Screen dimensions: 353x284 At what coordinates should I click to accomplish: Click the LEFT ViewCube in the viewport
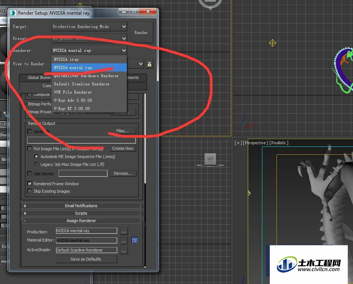(210, 159)
